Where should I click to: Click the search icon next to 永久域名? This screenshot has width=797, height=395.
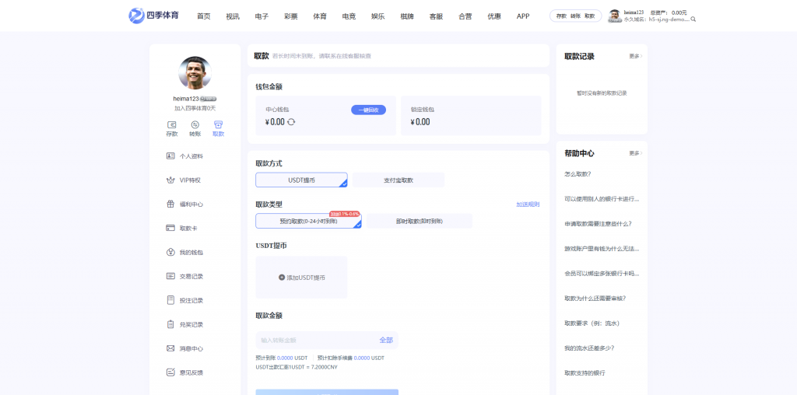point(693,19)
